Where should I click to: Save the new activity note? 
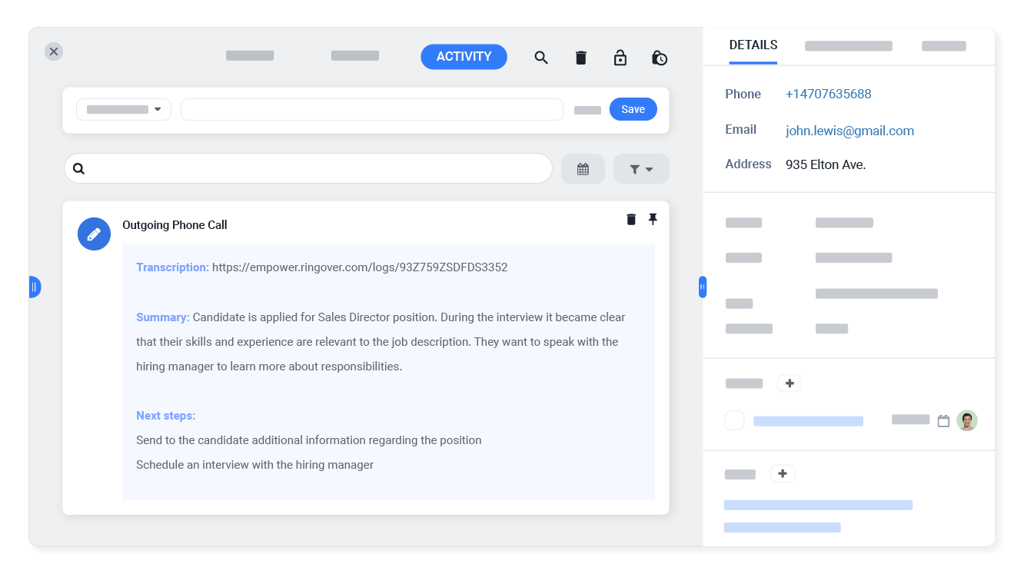[x=633, y=108]
